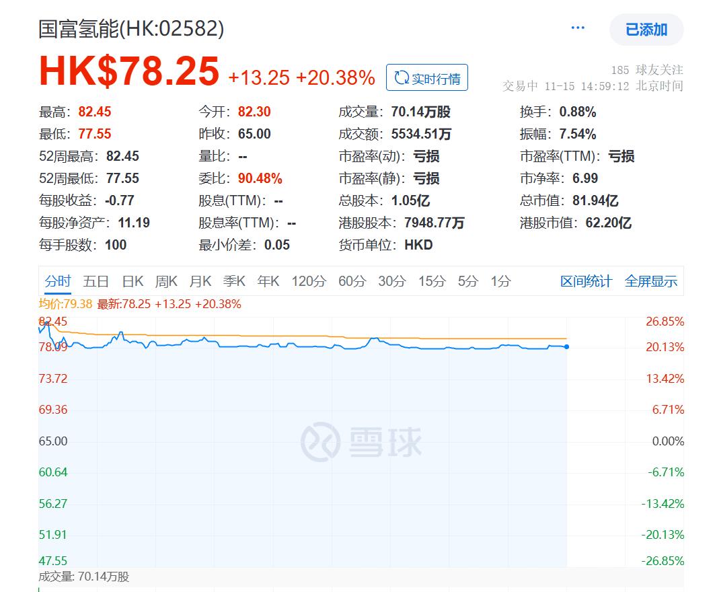Viewport: 717px width, 592px height.
Task: Open 全屏显示 fullscreen chart view
Action: [650, 281]
